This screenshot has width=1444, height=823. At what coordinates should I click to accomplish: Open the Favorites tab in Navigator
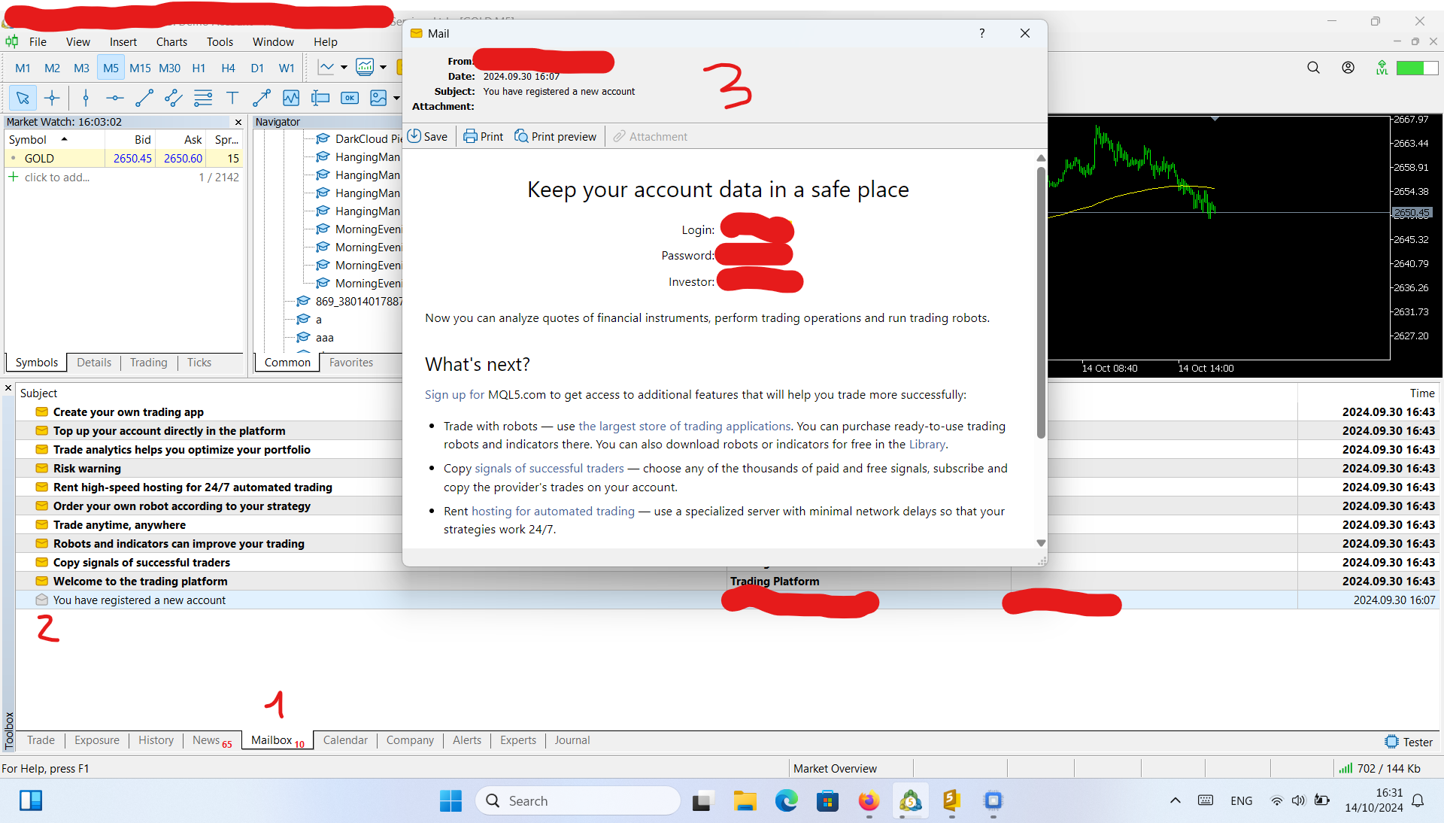pyautogui.click(x=351, y=363)
